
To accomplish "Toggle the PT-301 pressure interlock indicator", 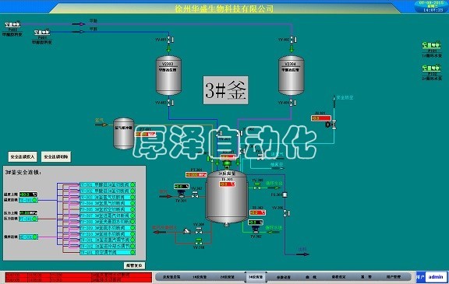I will tap(28, 219).
